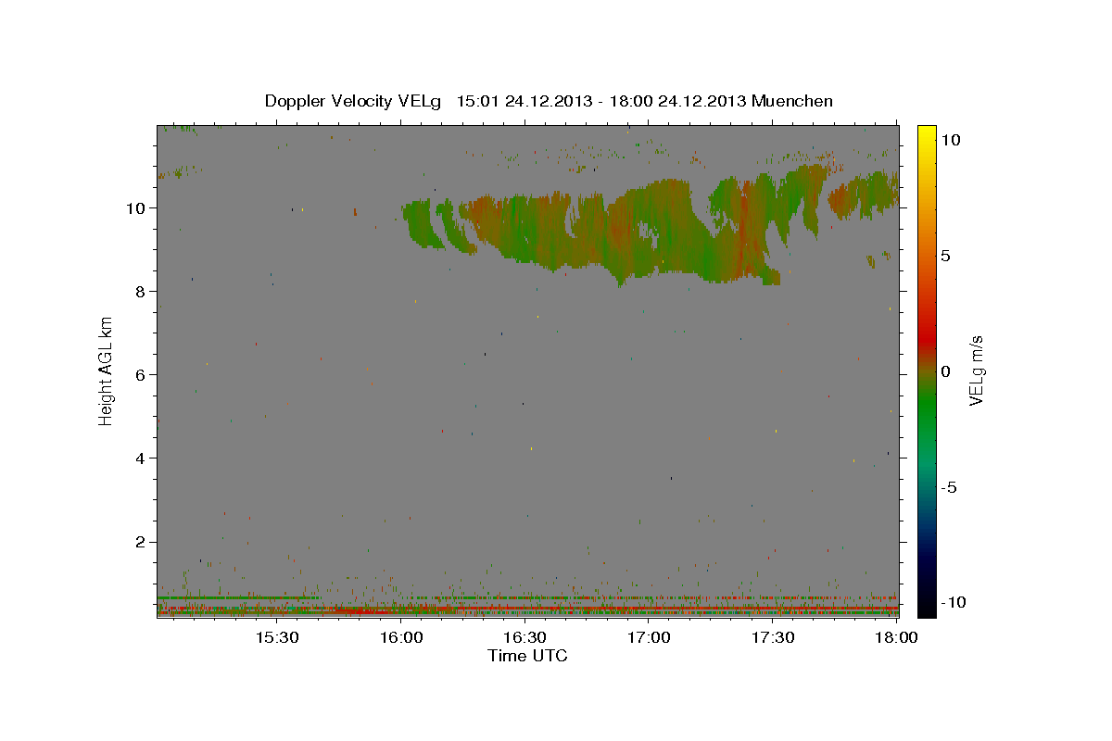Click the colorbar value -5 label
Image resolution: width=1112 pixels, height=741 pixels.
pos(948,487)
